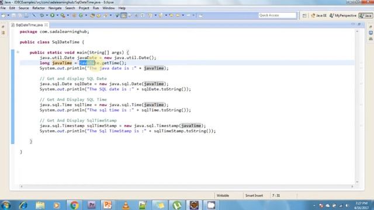Image resolution: width=374 pixels, height=210 pixels.
Task: Open the New wizard dropdown arrow
Action: pyautogui.click(x=8, y=16)
